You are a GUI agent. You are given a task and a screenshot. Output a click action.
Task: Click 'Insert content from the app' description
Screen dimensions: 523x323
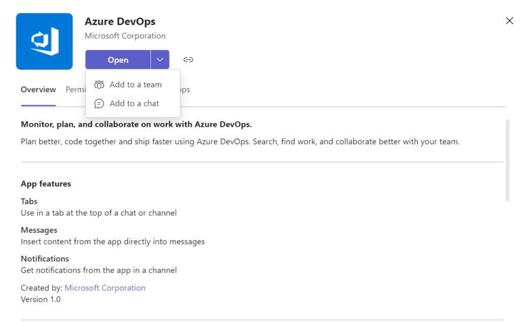[113, 241]
